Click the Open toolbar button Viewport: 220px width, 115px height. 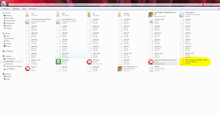[x=16, y=9]
